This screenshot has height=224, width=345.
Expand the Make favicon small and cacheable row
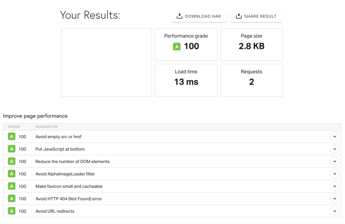(x=335, y=186)
